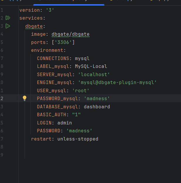Click the 'admin' LOGIN value
181x183 pixels.
64,123
